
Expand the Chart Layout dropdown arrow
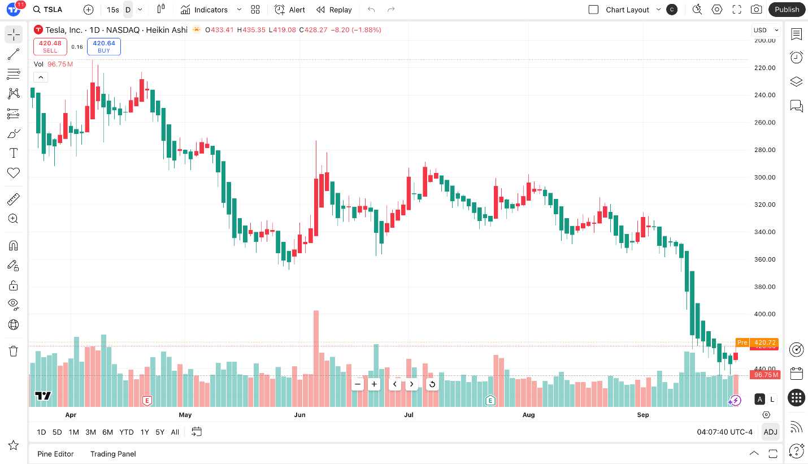658,10
